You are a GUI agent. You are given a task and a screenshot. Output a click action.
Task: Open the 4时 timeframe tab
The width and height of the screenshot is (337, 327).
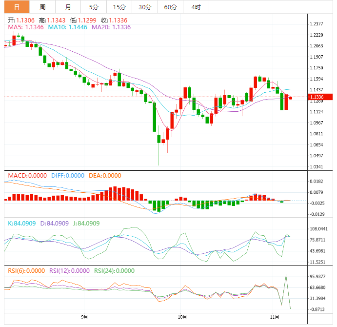tap(196, 7)
